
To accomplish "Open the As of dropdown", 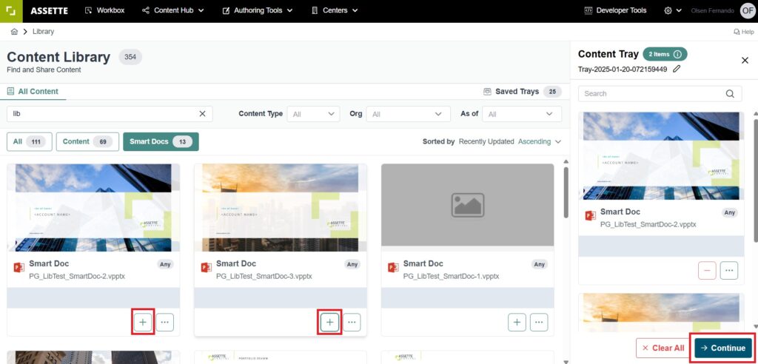I will coord(522,114).
